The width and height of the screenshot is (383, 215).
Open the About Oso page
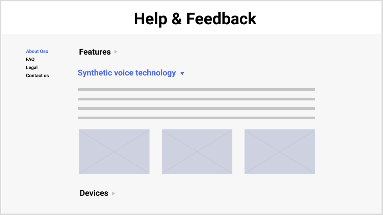pyautogui.click(x=37, y=51)
